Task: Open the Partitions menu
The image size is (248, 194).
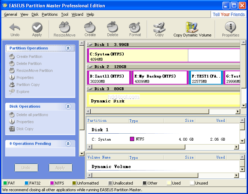Action: [49, 14]
